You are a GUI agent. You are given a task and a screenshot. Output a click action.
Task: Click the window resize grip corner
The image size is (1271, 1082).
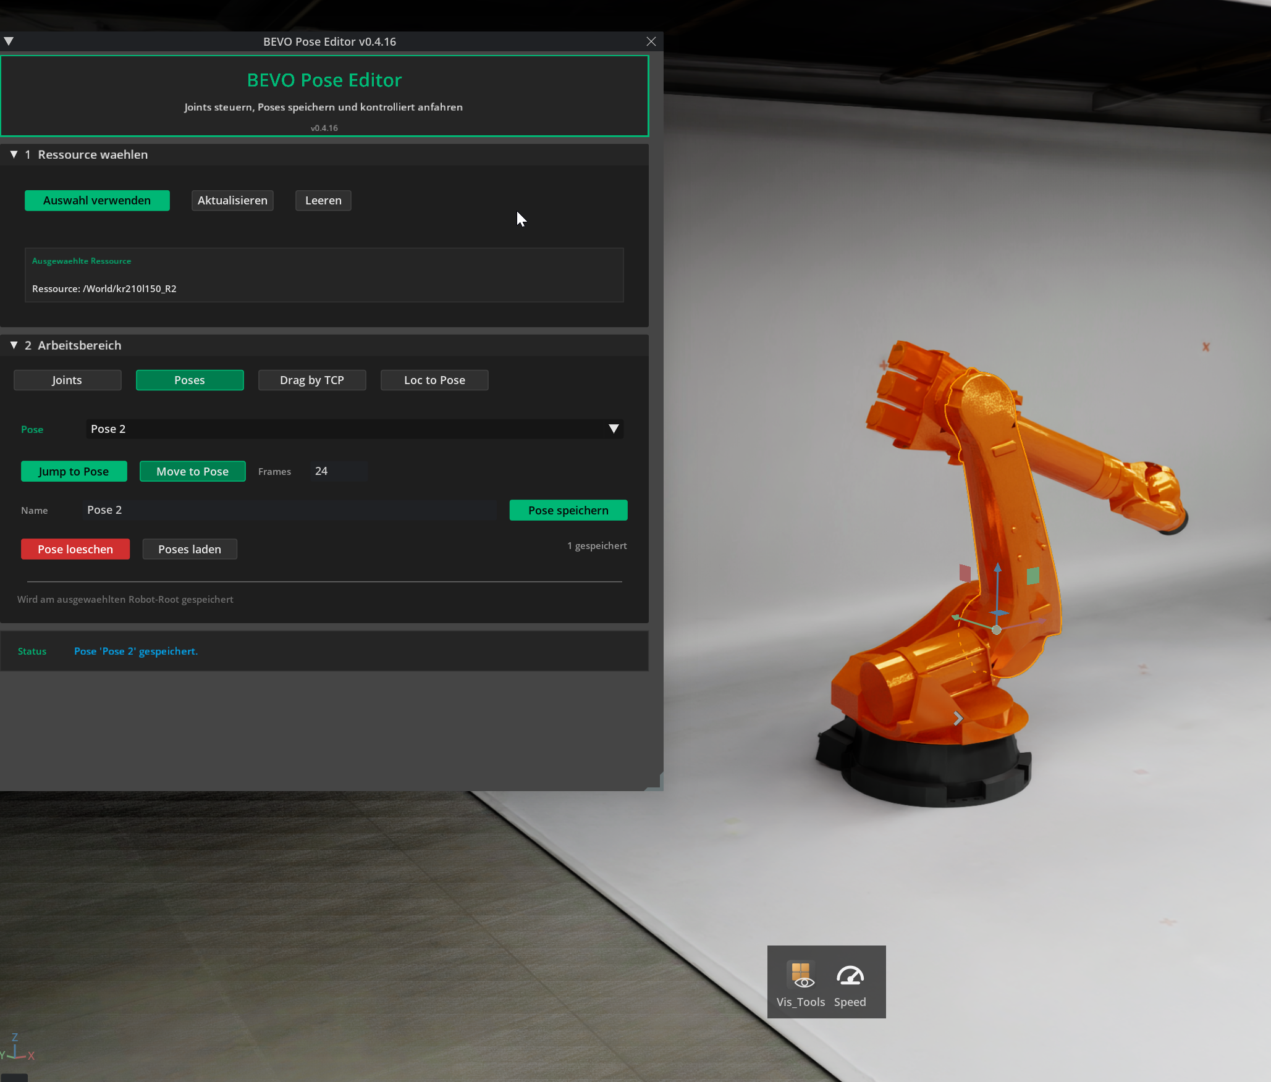point(656,783)
